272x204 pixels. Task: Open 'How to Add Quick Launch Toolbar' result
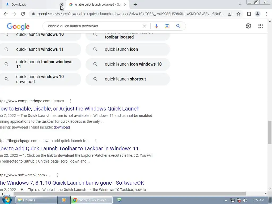[69, 148]
